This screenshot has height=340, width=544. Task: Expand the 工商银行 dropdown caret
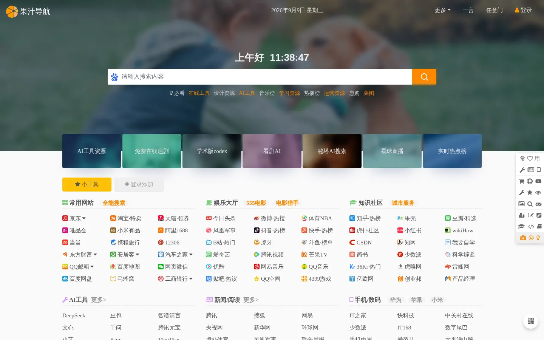click(191, 279)
